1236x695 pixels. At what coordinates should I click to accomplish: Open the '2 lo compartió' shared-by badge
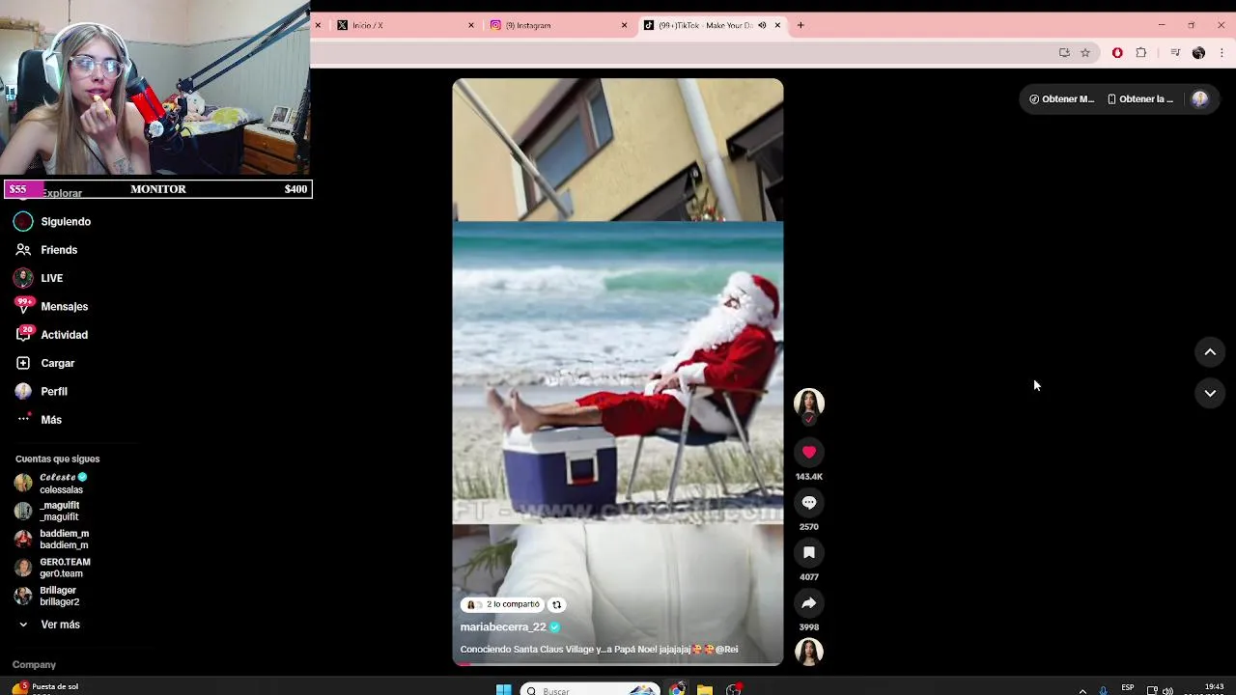pyautogui.click(x=503, y=604)
